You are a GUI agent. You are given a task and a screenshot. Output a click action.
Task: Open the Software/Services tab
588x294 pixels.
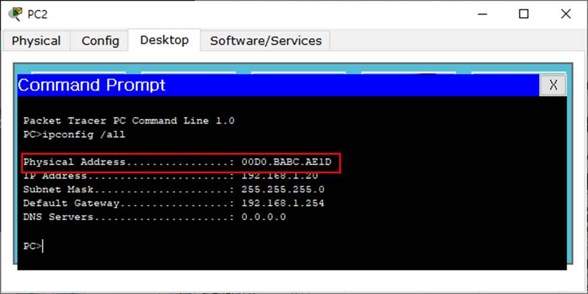(x=265, y=41)
